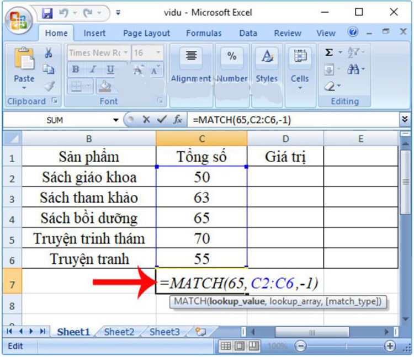
Task: Toggle Bold formatting
Action: pyautogui.click(x=76, y=70)
